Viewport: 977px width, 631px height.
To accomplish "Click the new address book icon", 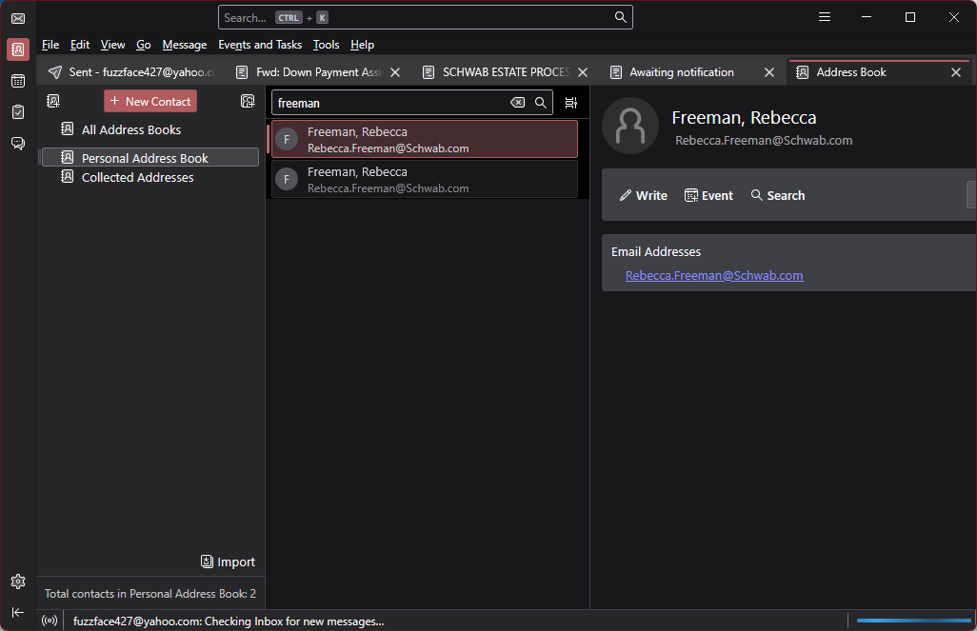I will pos(53,101).
